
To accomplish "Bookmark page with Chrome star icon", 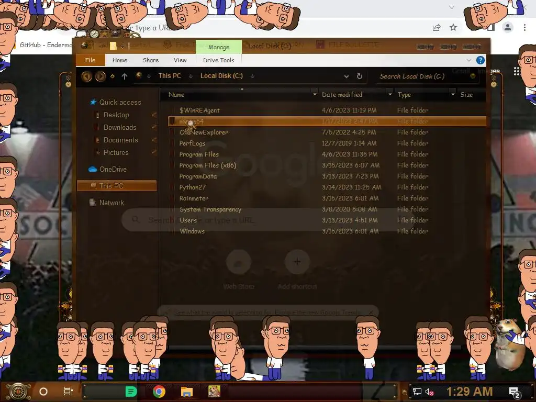I will click(x=453, y=27).
